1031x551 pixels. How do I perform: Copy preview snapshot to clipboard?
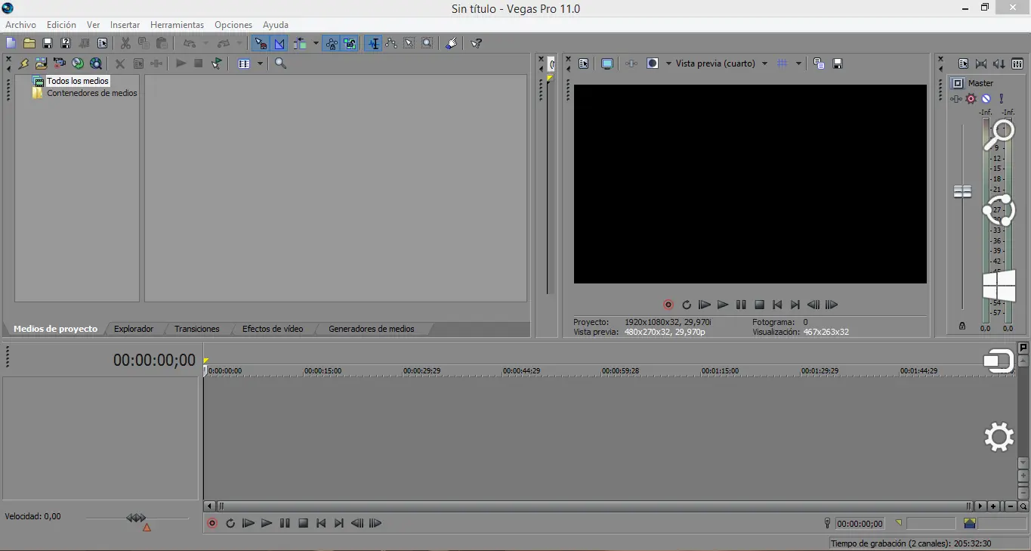click(819, 63)
